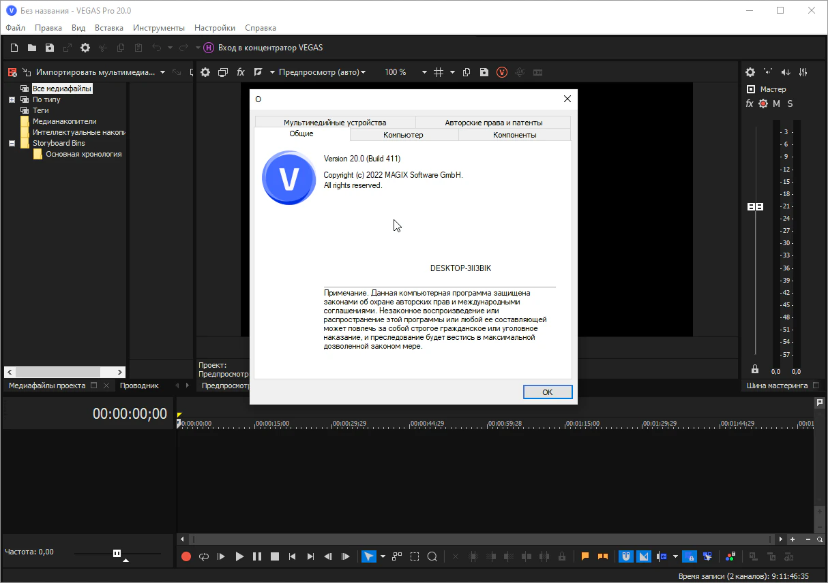828x583 pixels.
Task: Save preview snapshot to file icon
Action: point(484,72)
